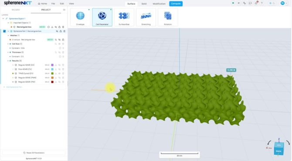292x161 pixels.
Task: Hide the TPMS Gyroid (CV) result
Action: click(x=59, y=73)
